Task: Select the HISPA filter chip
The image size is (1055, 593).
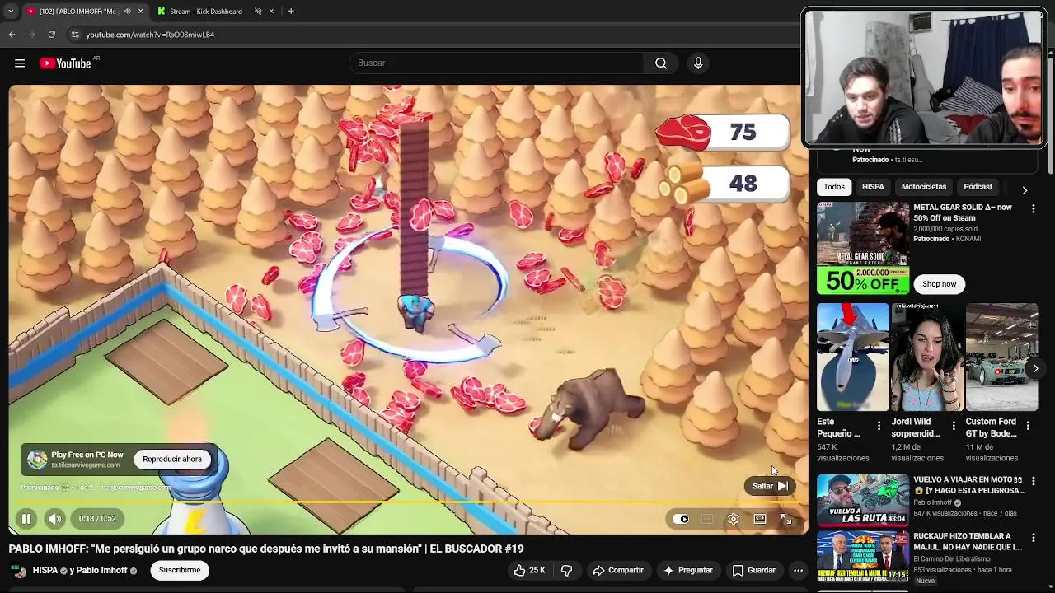Action: pos(873,187)
